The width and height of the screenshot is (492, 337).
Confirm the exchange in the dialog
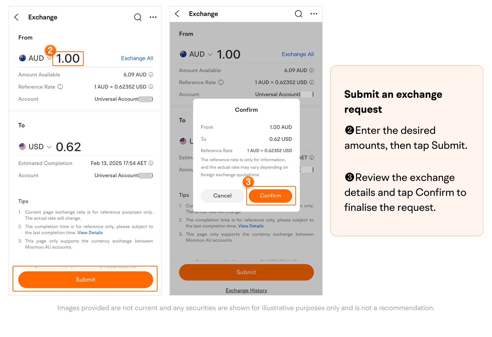click(x=270, y=196)
